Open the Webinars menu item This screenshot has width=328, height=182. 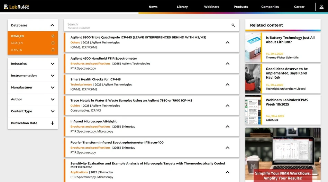211,7
